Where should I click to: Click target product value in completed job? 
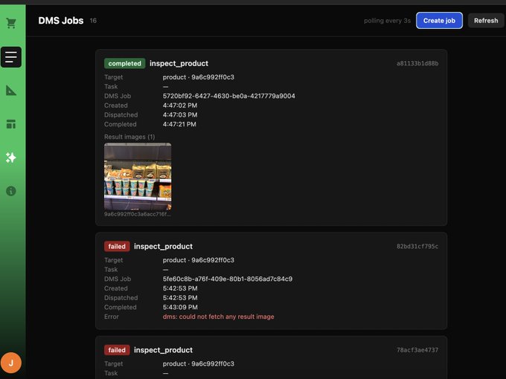pos(199,77)
